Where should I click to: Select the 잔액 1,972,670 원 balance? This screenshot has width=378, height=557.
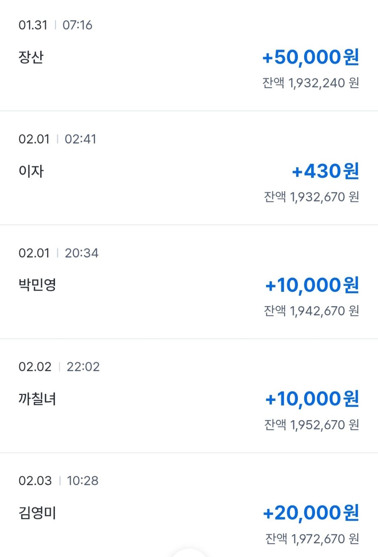(x=312, y=539)
